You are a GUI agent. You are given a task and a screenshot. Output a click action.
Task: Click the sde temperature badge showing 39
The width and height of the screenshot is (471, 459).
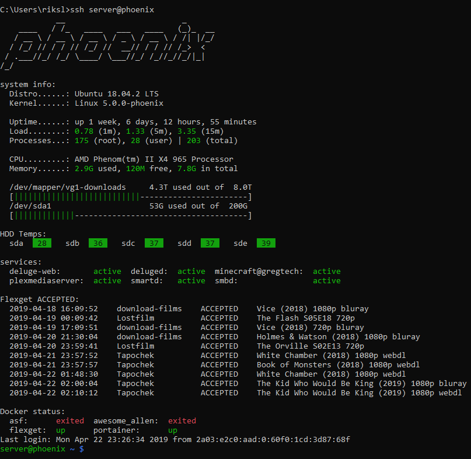click(266, 243)
